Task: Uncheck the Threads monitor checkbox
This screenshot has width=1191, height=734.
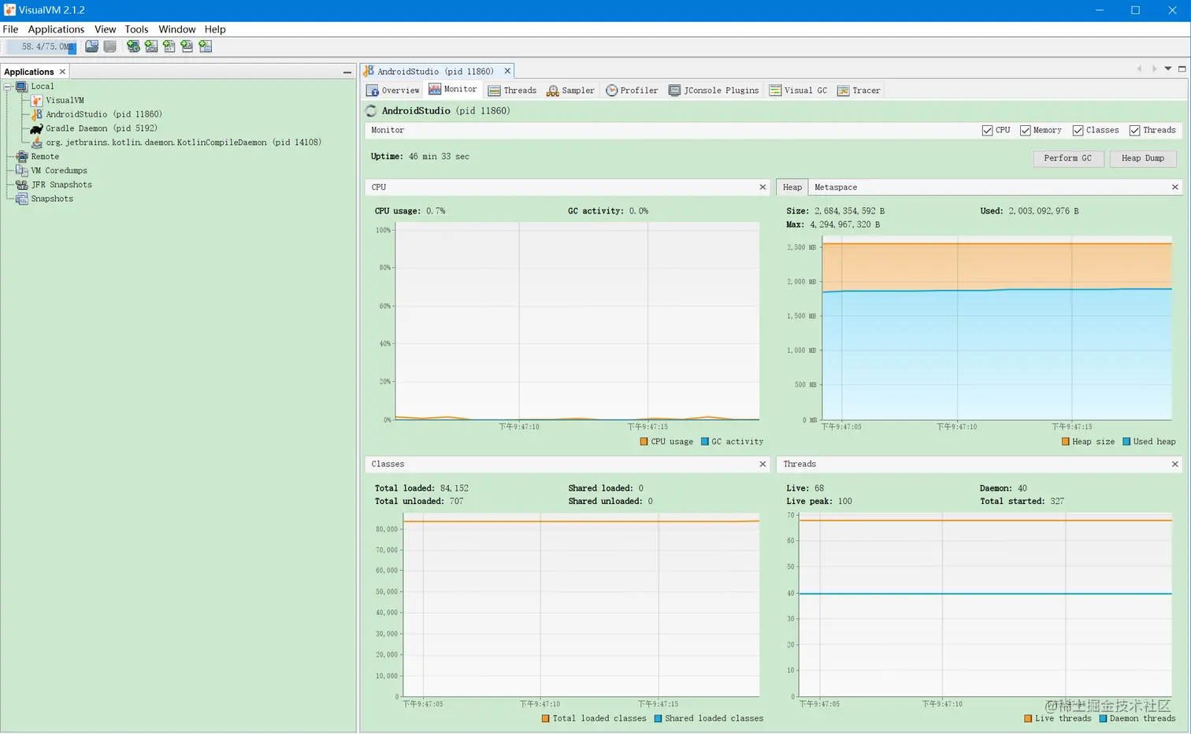Action: 1134,131
